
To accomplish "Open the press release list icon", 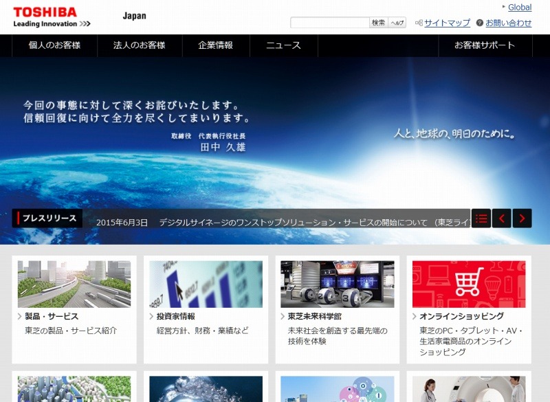I will 481,219.
